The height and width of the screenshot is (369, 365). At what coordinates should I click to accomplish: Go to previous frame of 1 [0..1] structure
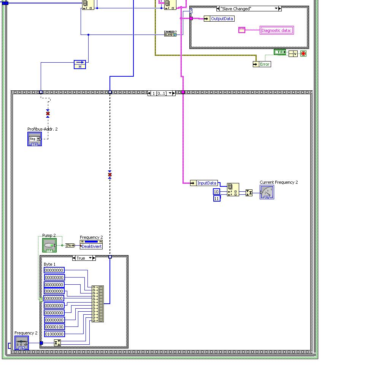coord(149,93)
